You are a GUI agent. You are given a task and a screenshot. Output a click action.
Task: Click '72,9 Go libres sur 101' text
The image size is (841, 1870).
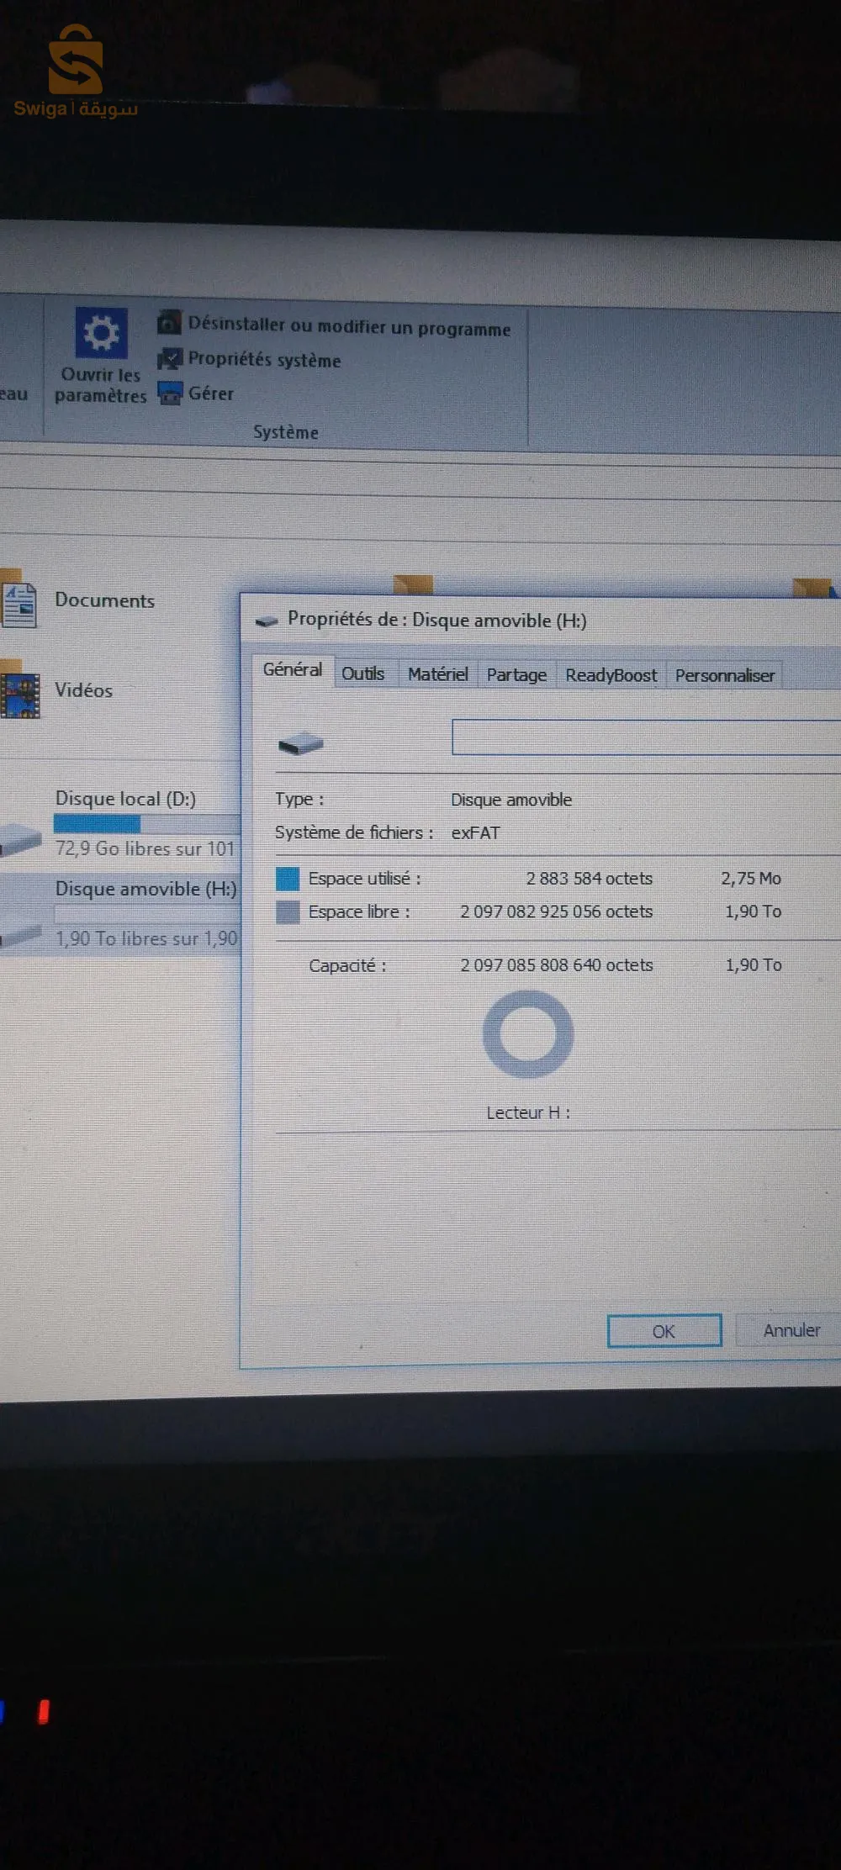coord(145,848)
